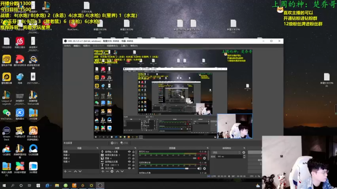Click the source 滤镜 filters button
This screenshot has height=189, width=337.
click(x=124, y=143)
